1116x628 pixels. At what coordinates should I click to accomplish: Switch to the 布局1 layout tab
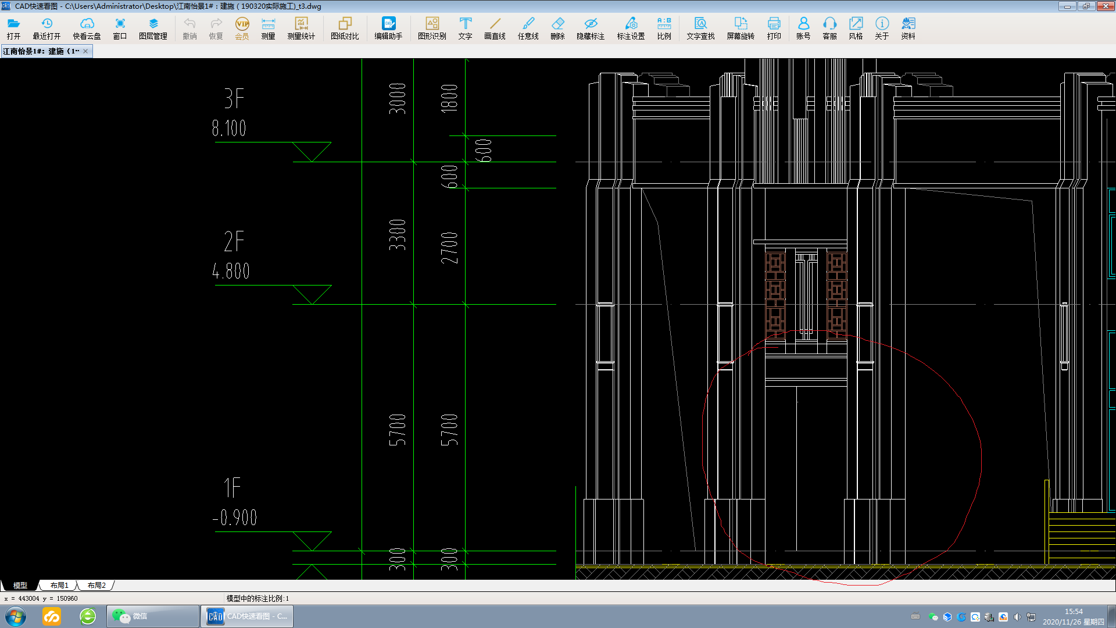coord(59,586)
